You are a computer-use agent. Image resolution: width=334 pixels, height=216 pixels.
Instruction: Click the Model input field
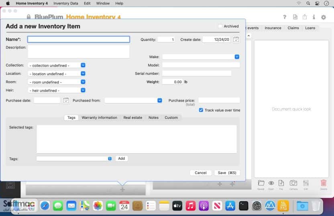[201, 65]
